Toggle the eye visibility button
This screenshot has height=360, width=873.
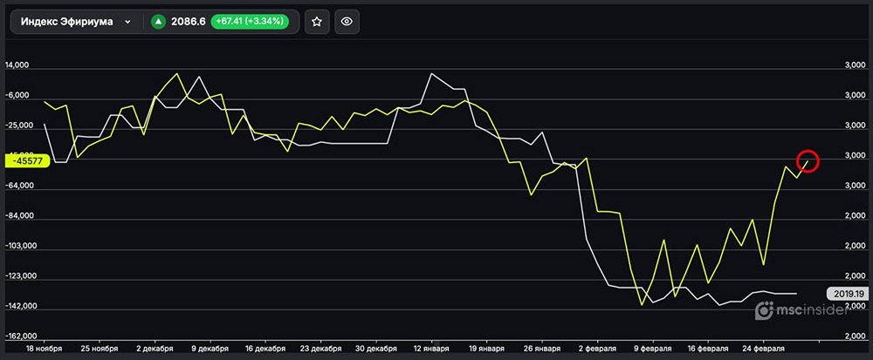pyautogui.click(x=347, y=22)
